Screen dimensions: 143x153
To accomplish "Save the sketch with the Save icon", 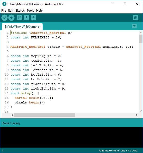I will pos(33,18).
